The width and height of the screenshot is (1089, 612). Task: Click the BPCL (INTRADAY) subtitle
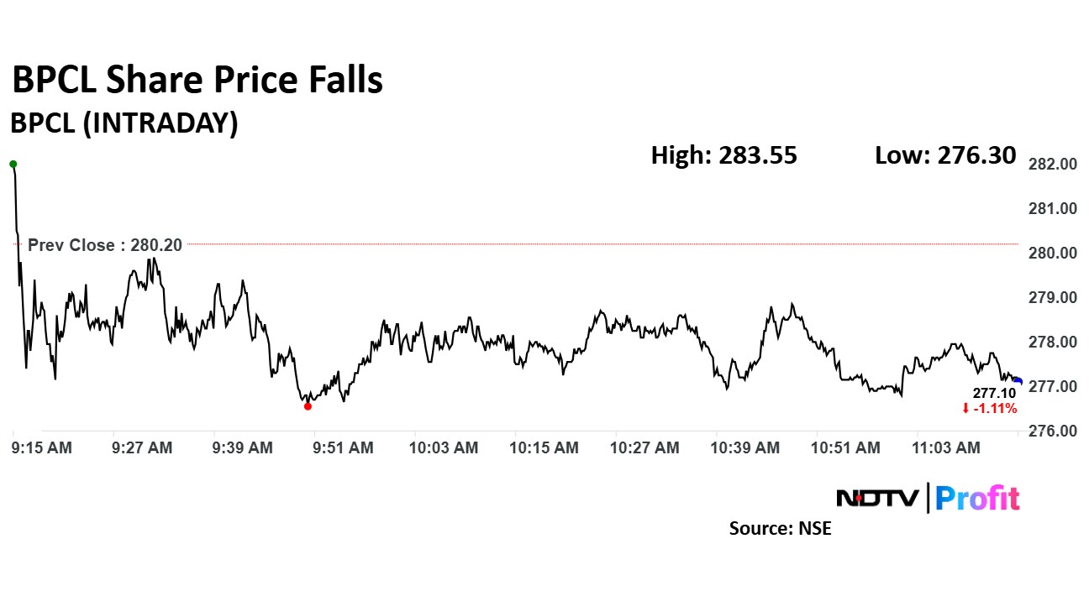tap(124, 123)
